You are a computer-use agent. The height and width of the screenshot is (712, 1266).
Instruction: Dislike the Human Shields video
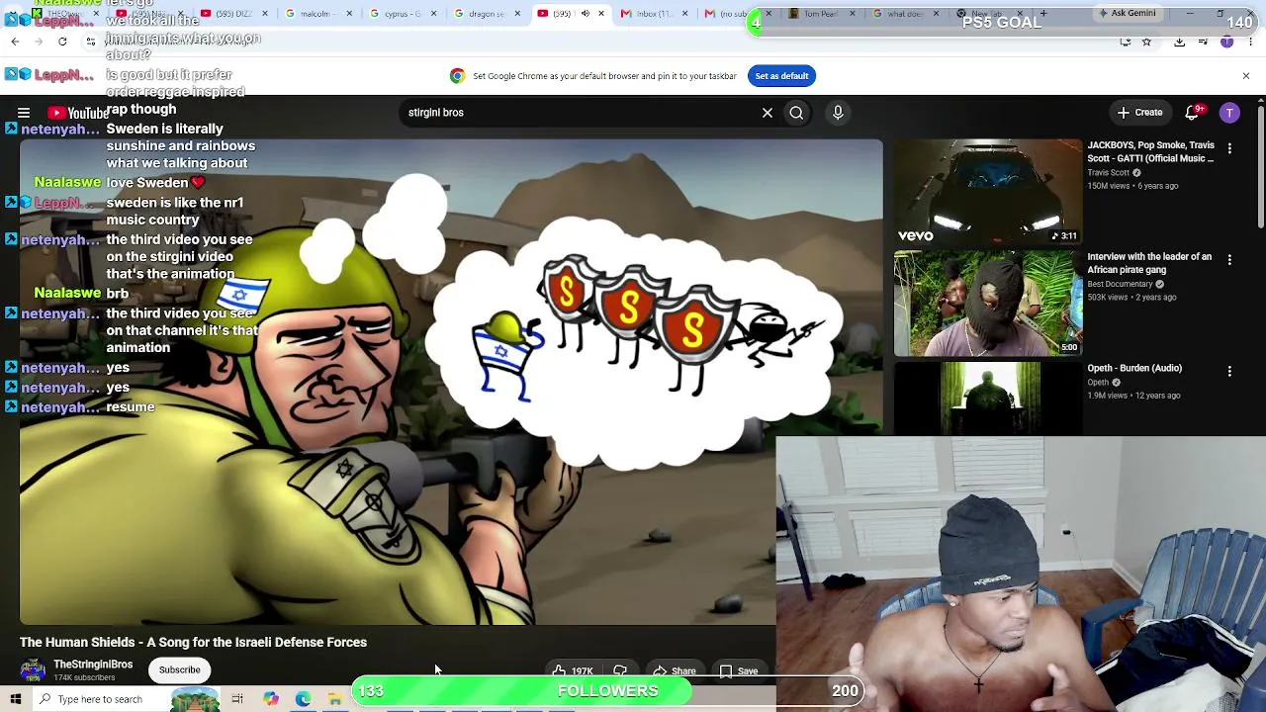click(620, 670)
